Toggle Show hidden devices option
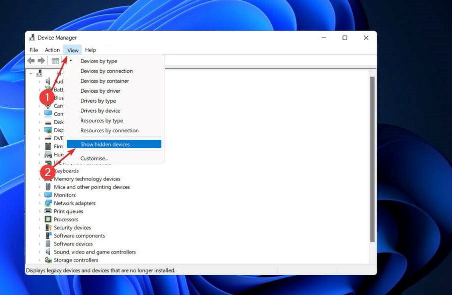 pos(105,144)
